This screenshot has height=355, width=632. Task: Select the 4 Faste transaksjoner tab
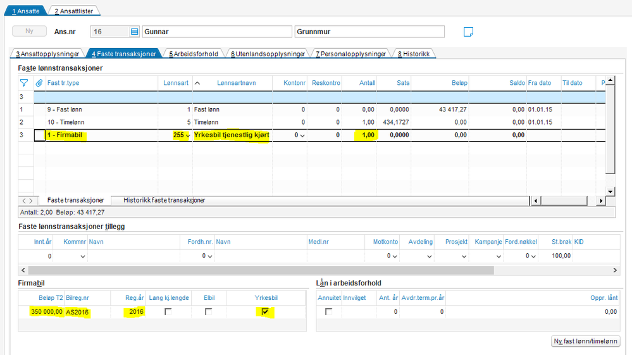(124, 54)
